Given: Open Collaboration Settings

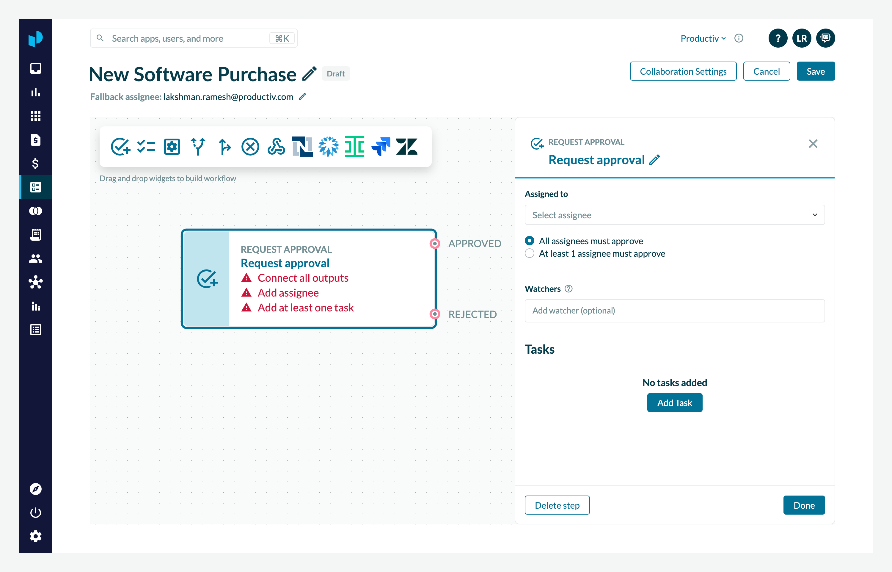Looking at the screenshot, I should [683, 71].
